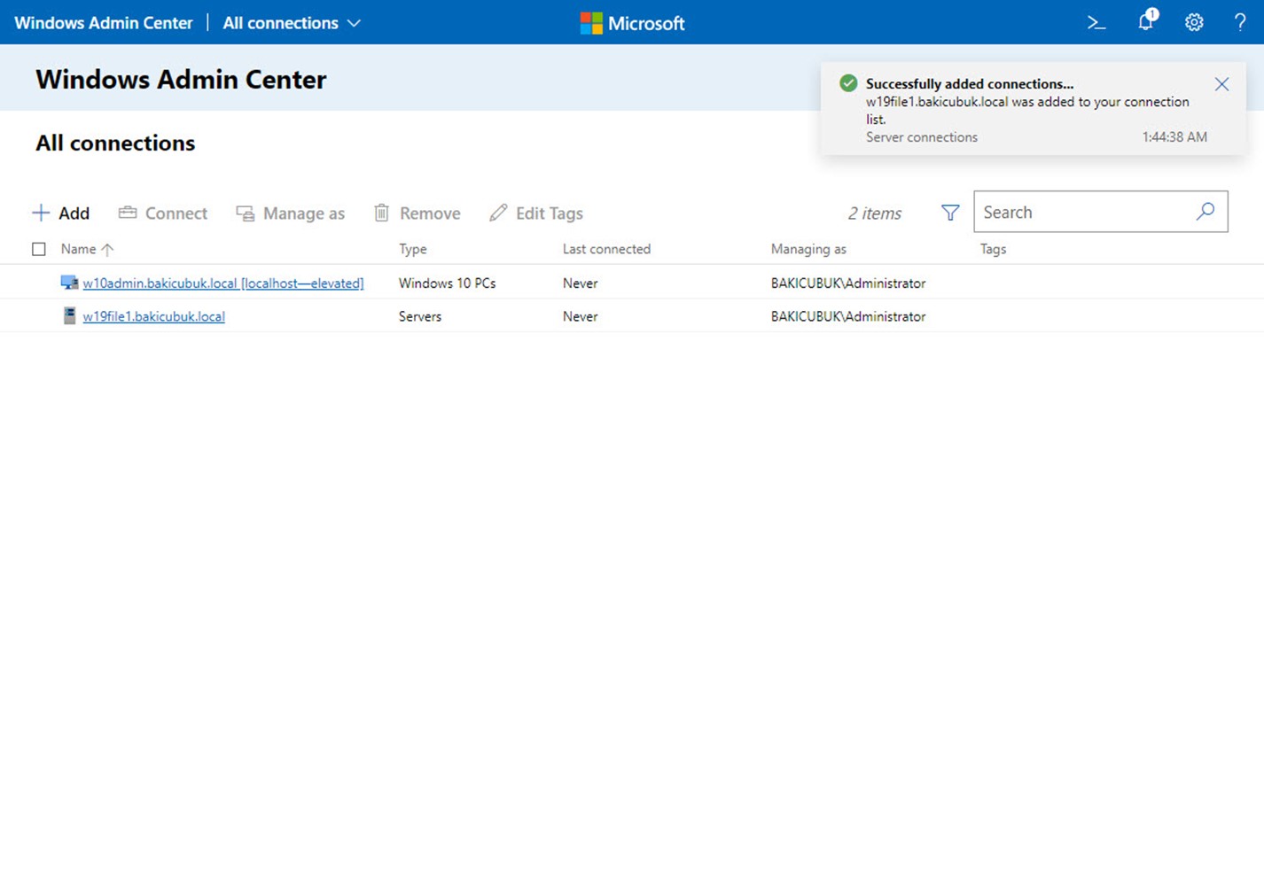Open the settings gear
The height and width of the screenshot is (877, 1264).
click(x=1194, y=23)
